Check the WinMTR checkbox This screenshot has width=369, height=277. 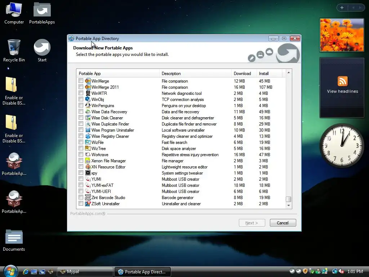81,93
